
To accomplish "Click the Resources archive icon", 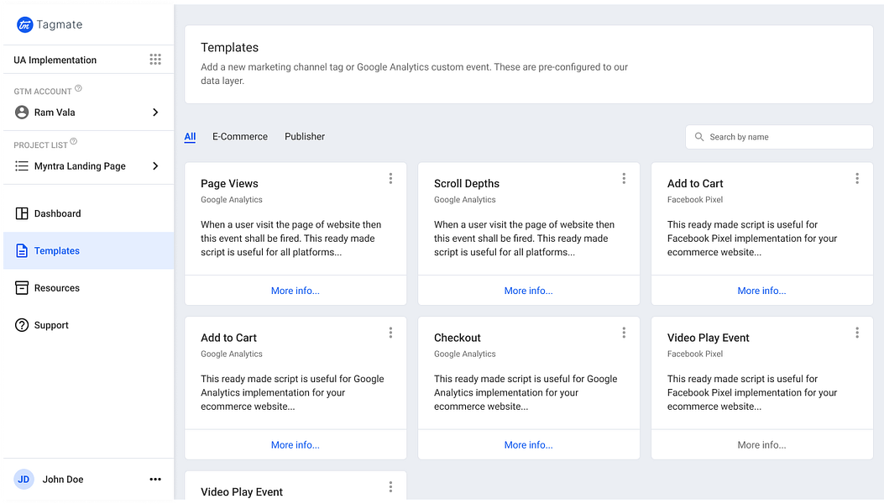I will 22,288.
